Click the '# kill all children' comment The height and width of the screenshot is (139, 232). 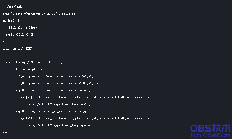click(21, 28)
